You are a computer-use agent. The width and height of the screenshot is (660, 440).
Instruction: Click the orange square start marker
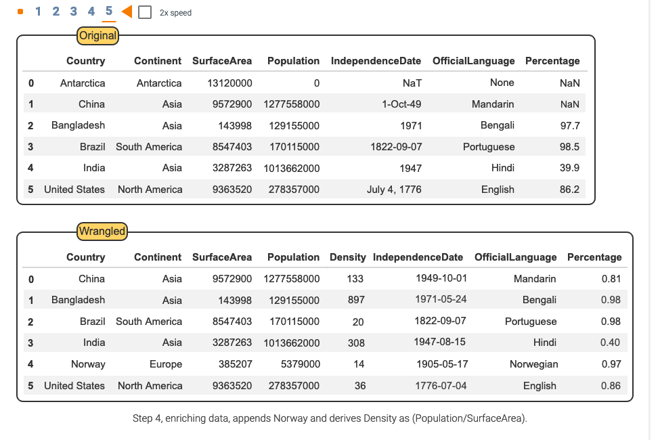click(x=20, y=12)
